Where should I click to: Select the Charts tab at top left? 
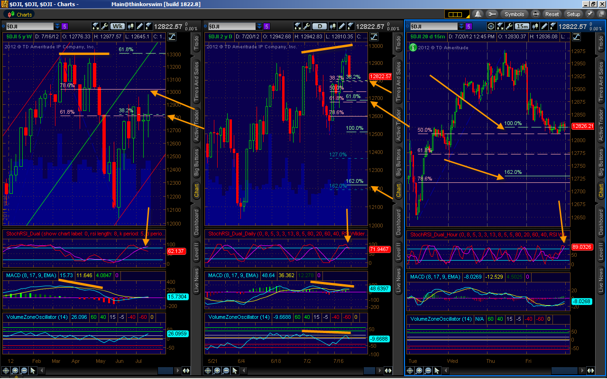coord(20,15)
